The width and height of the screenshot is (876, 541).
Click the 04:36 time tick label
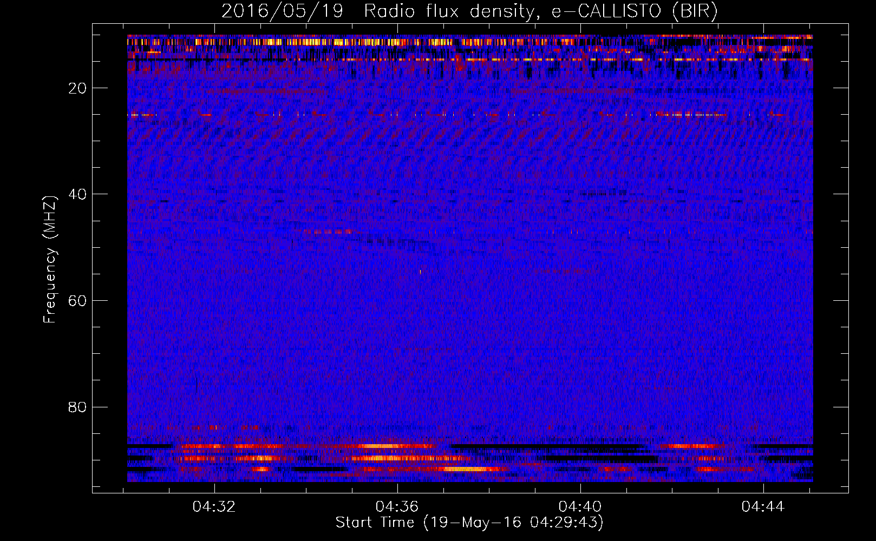tap(397, 507)
